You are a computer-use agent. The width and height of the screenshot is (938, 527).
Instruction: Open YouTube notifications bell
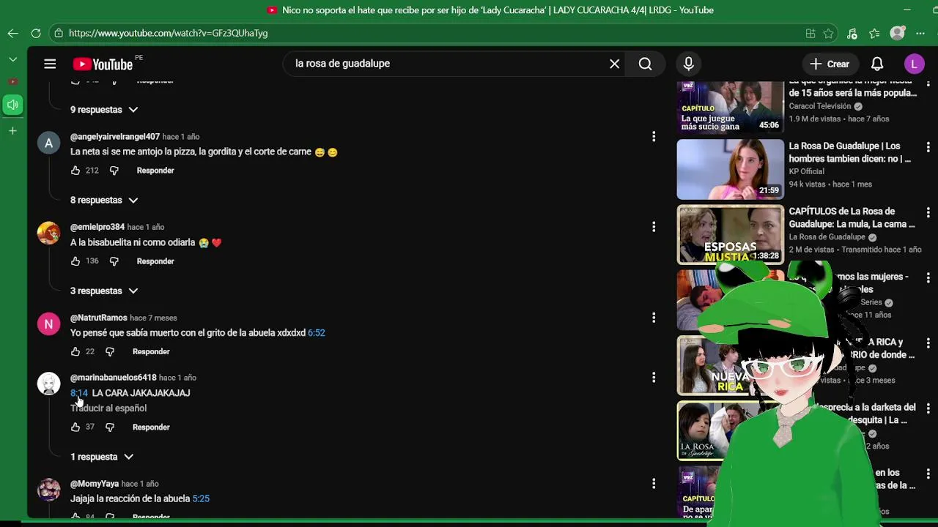tap(877, 64)
